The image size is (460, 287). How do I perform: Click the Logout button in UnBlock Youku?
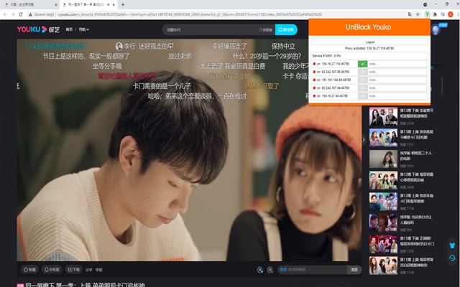click(369, 42)
